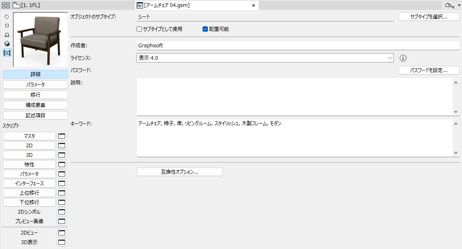The width and height of the screenshot is (462, 249).
Task: Open the 詳細 details page
Action: point(35,74)
